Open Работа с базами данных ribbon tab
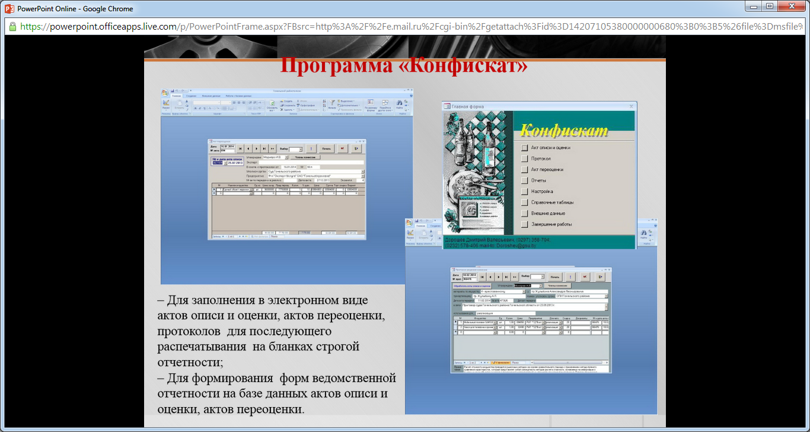Viewport: 810px width, 432px height. point(238,96)
